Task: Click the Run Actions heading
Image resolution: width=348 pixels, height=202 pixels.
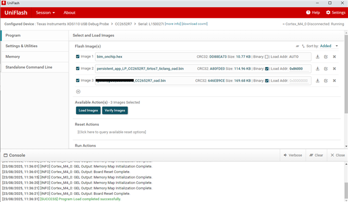Action: 85,145
